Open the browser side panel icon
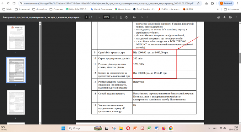The height and width of the screenshot is (132, 241). coord(14,3)
